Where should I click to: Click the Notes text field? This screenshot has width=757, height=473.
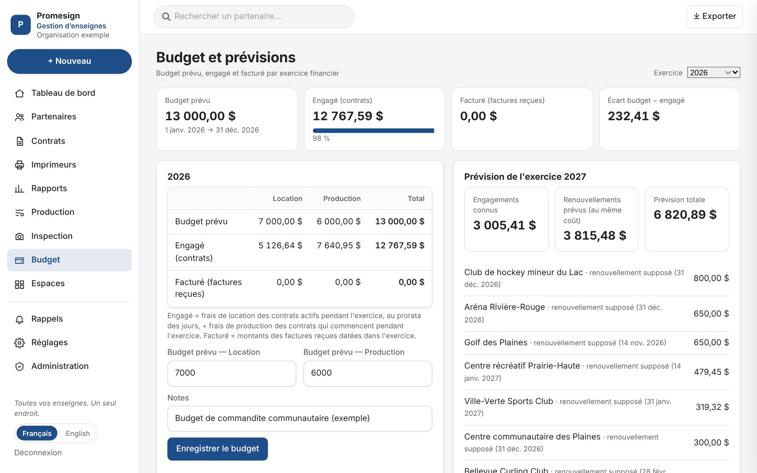click(x=300, y=418)
